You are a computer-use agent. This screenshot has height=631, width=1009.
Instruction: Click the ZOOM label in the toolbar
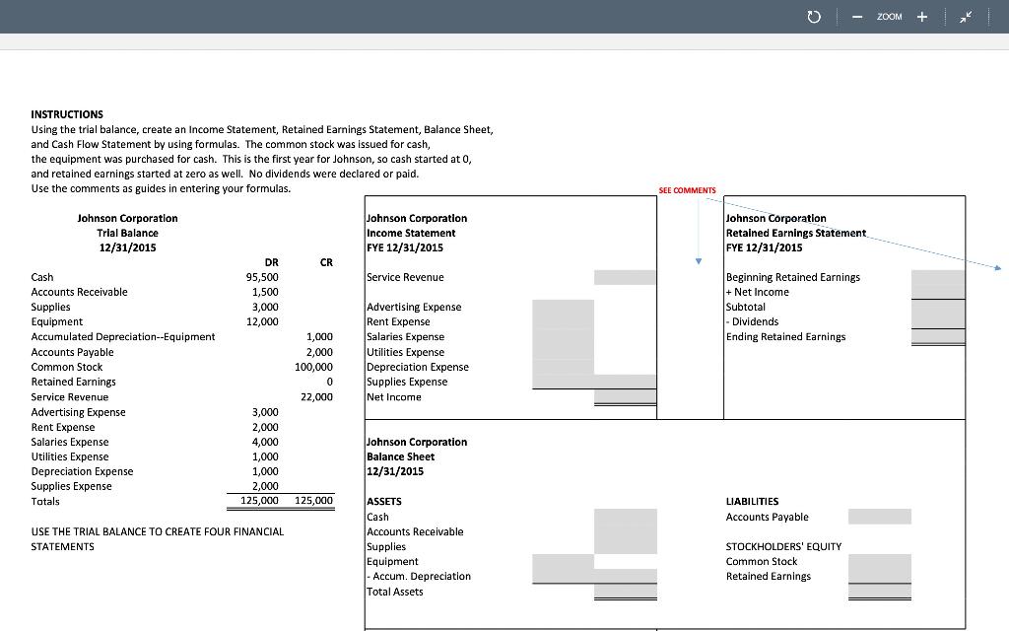[889, 17]
